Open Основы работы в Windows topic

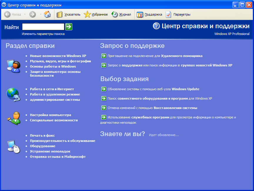pyautogui.click(x=53, y=66)
